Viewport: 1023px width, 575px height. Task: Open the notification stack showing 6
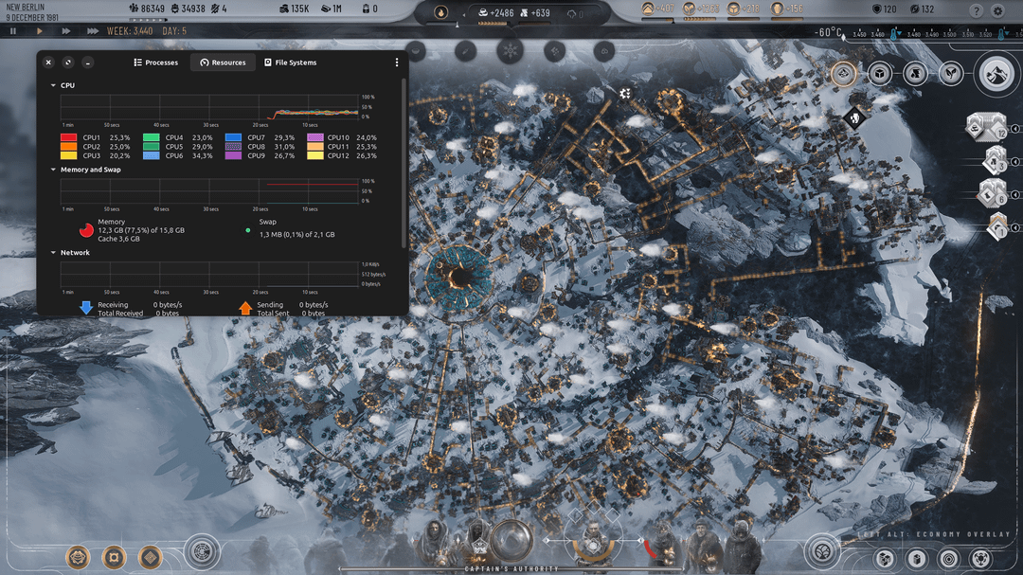point(993,194)
